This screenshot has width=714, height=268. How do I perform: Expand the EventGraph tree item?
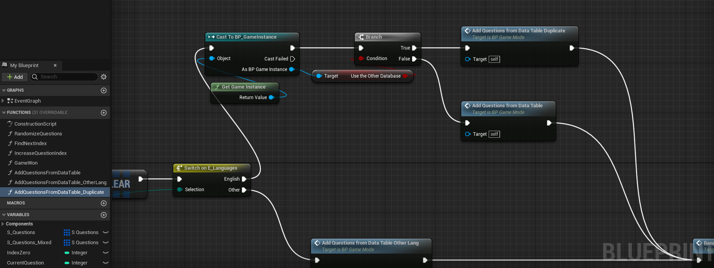[3, 101]
